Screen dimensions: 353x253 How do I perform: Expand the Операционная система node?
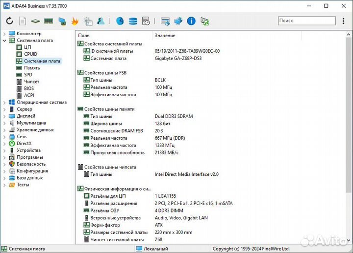(4, 103)
